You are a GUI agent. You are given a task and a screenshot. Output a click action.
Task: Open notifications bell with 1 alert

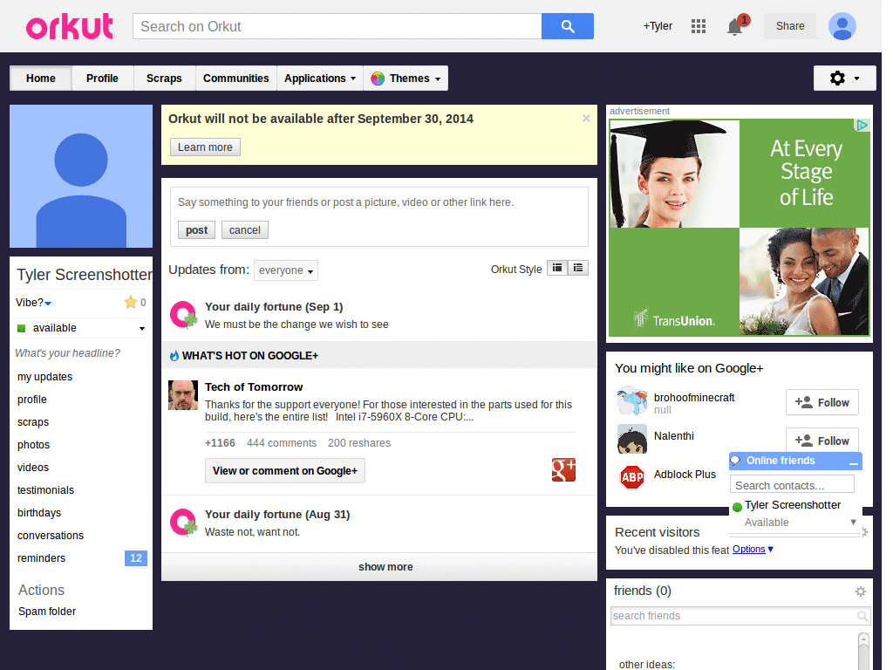(x=735, y=26)
